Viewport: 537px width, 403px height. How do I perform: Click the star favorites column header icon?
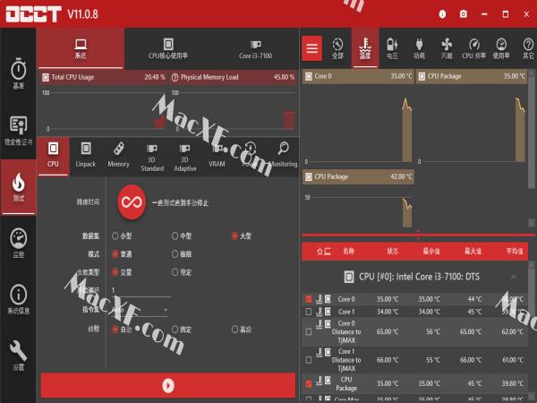(320, 252)
